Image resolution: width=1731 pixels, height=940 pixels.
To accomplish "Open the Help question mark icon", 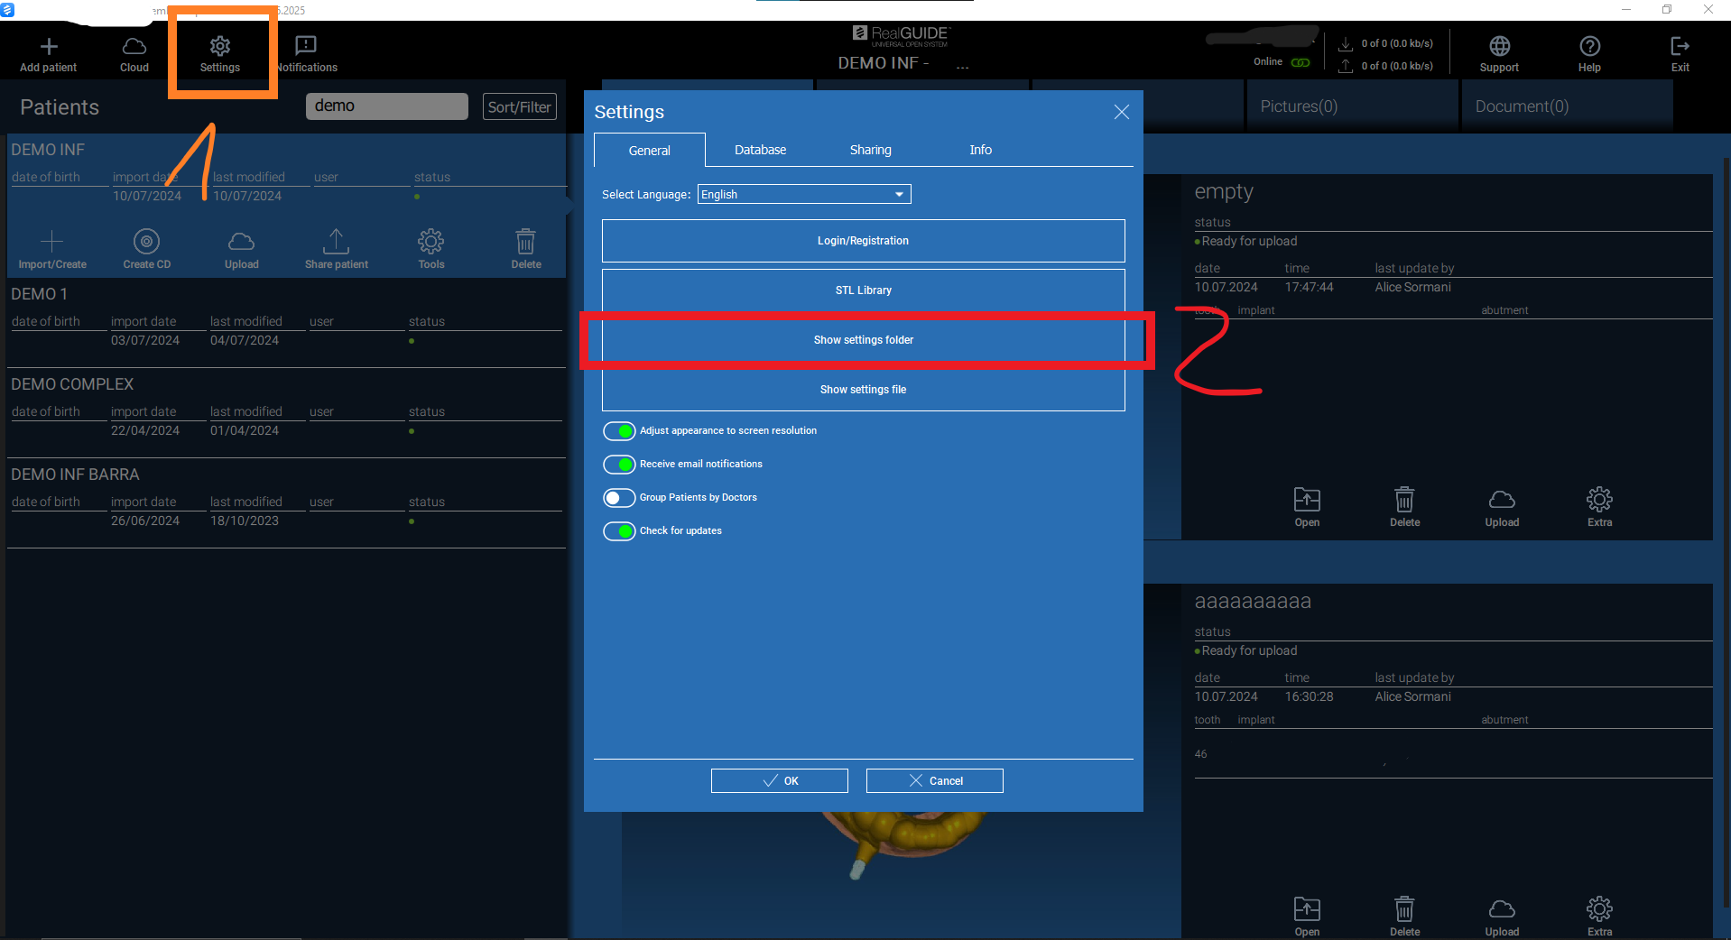I will [x=1589, y=47].
